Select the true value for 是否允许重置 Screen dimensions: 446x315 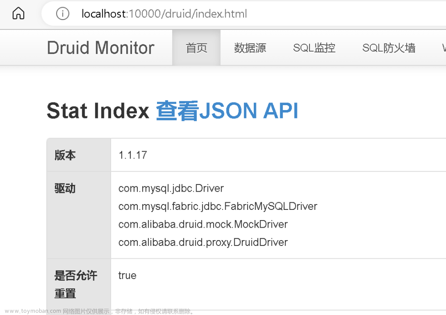(x=128, y=275)
